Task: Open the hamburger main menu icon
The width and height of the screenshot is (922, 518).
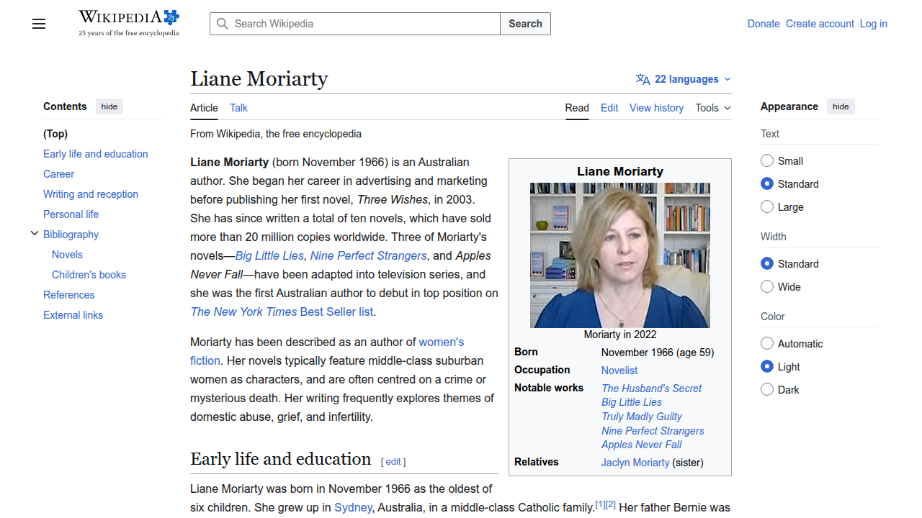Action: (39, 24)
